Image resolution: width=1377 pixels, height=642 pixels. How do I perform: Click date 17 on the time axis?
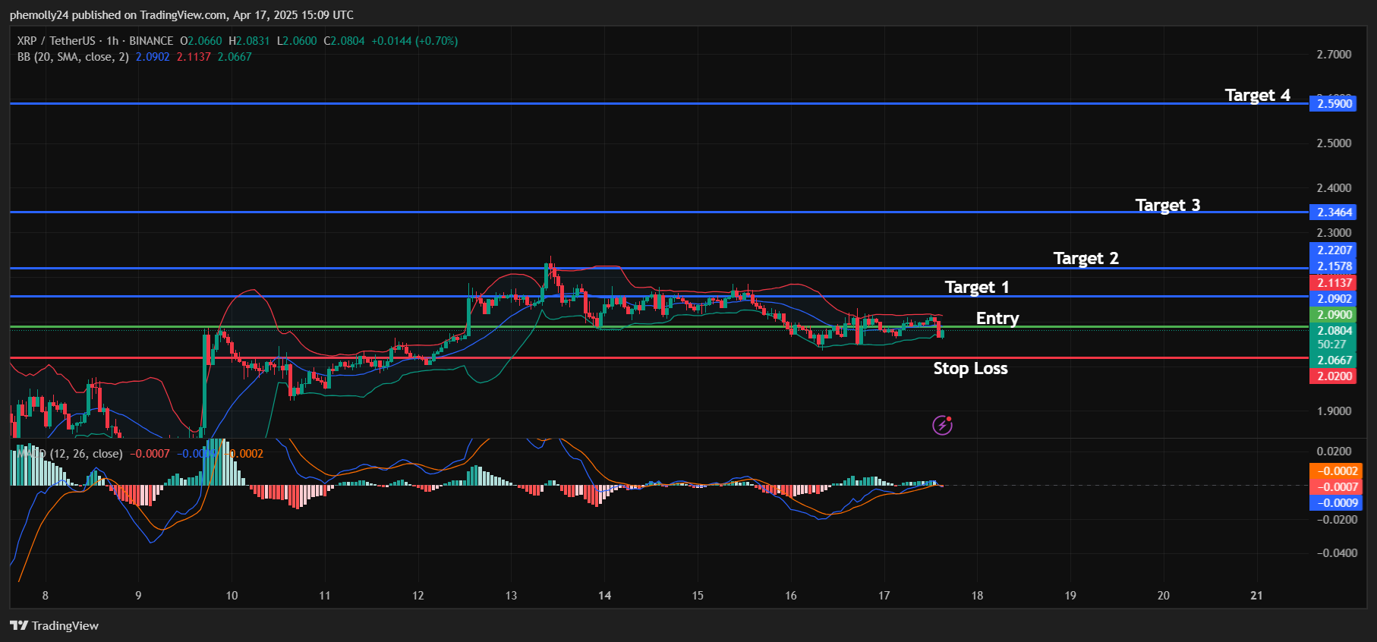884,596
